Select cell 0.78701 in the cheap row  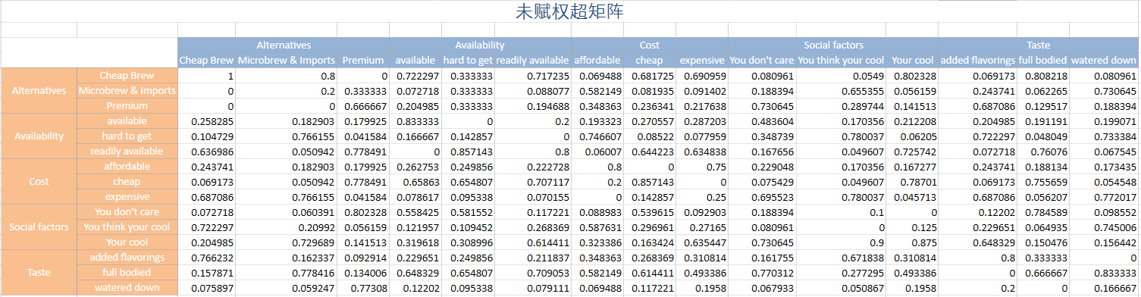point(912,182)
